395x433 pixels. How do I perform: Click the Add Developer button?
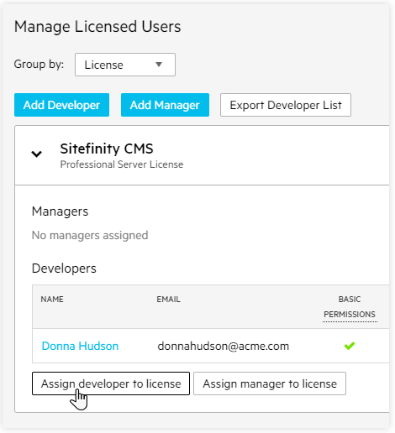61,105
